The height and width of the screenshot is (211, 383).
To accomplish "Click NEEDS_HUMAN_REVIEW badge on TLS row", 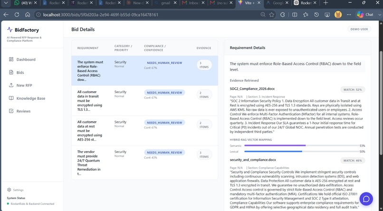I will (x=164, y=93).
